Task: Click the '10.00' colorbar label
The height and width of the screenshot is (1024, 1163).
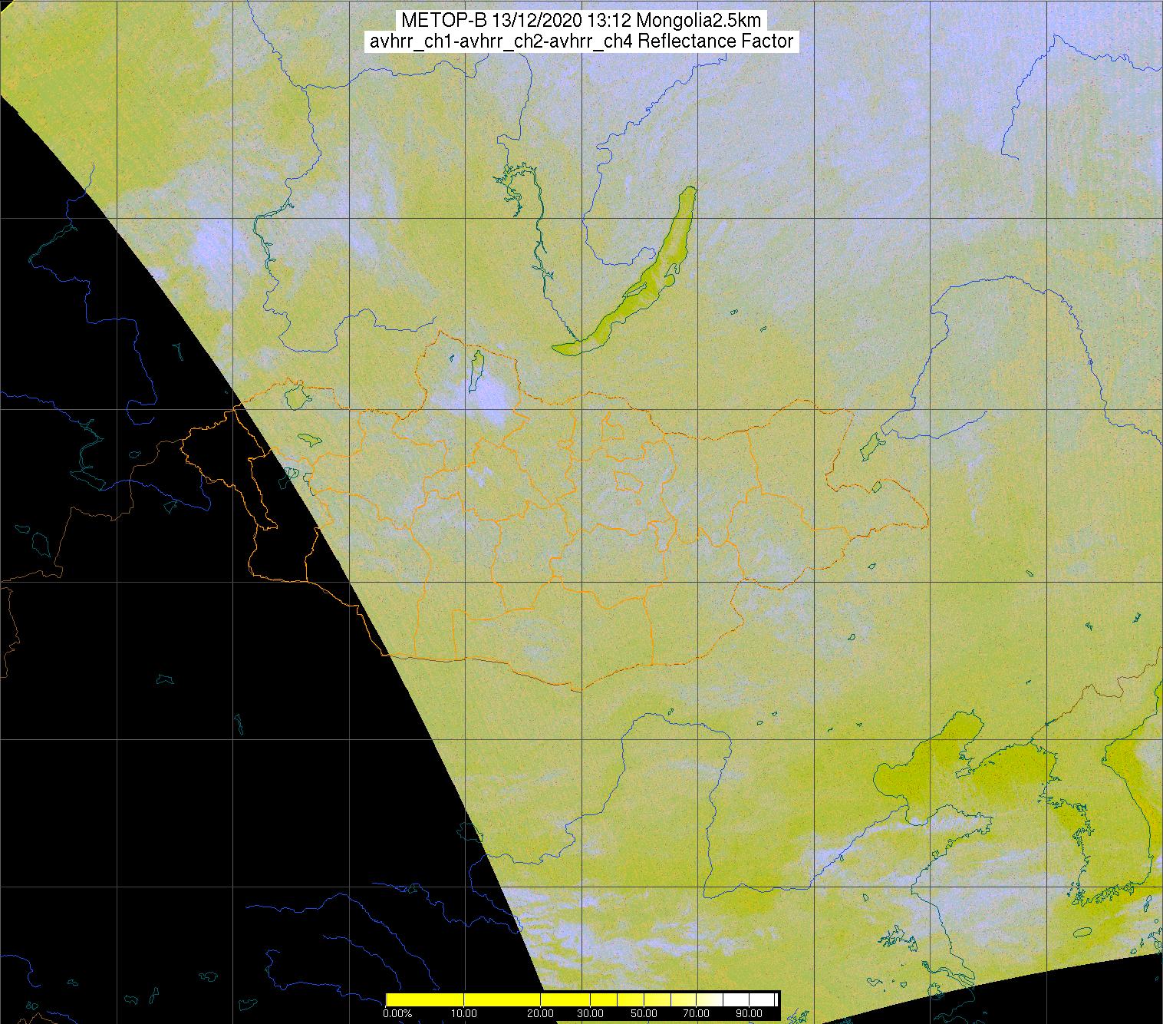Action: (x=464, y=1013)
